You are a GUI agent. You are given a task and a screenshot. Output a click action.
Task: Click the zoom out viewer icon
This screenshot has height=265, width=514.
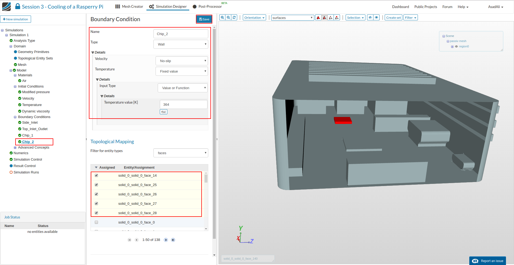[x=228, y=18]
